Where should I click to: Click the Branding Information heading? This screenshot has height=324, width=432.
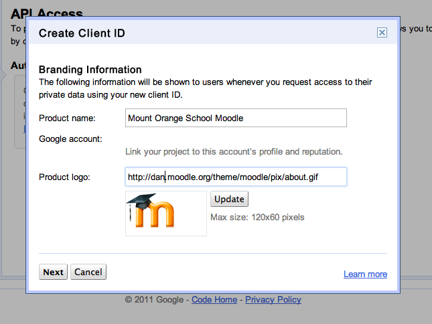coord(90,70)
